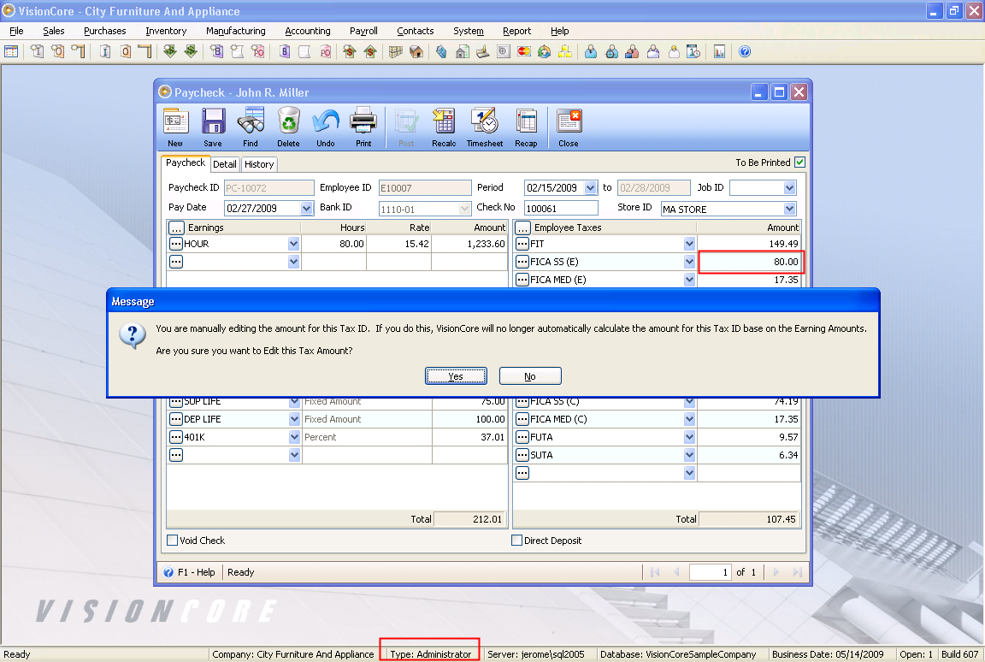Click the bar chart report toolbar icon
Image resolution: width=985 pixels, height=662 pixels.
719,51
